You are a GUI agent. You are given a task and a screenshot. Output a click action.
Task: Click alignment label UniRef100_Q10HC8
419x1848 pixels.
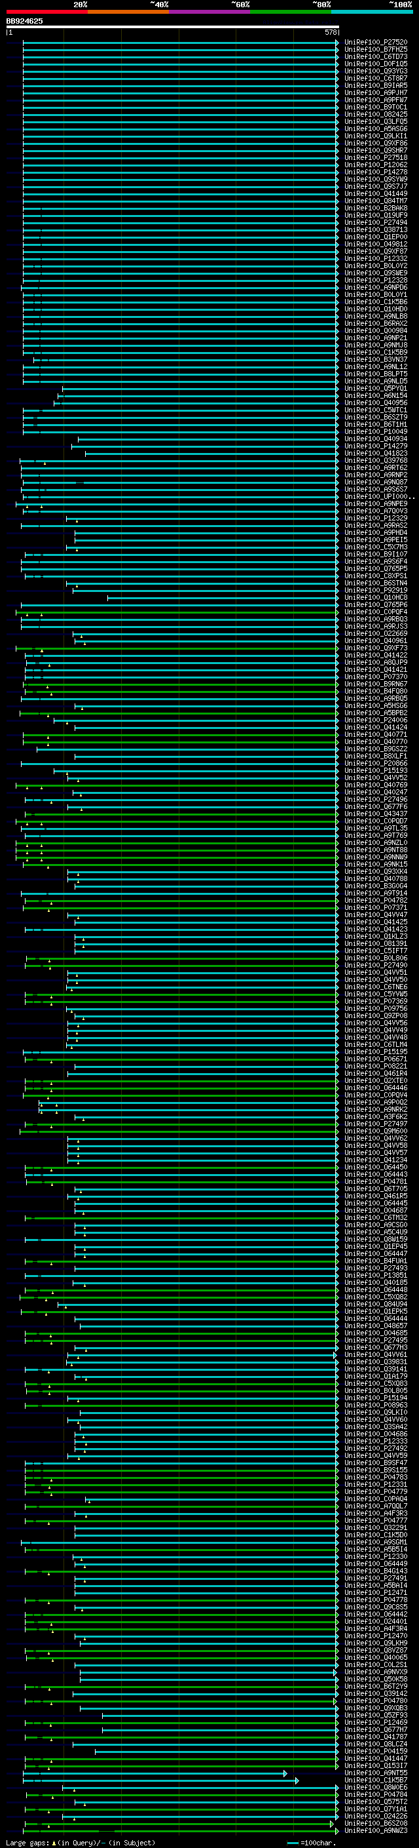pos(376,599)
